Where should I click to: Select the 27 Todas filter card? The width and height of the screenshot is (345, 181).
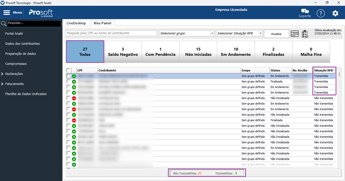pos(85,52)
